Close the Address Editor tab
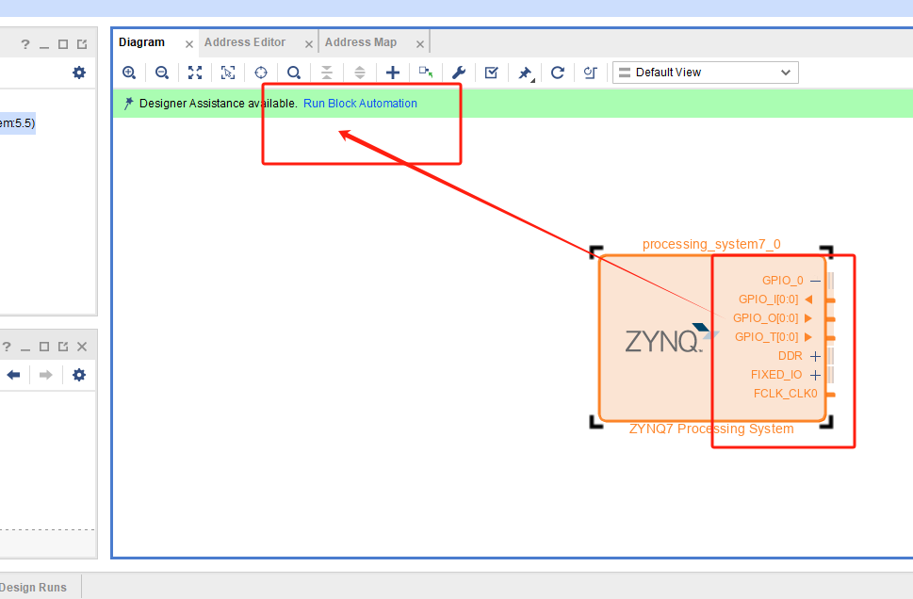This screenshot has height=599, width=913. tap(309, 44)
